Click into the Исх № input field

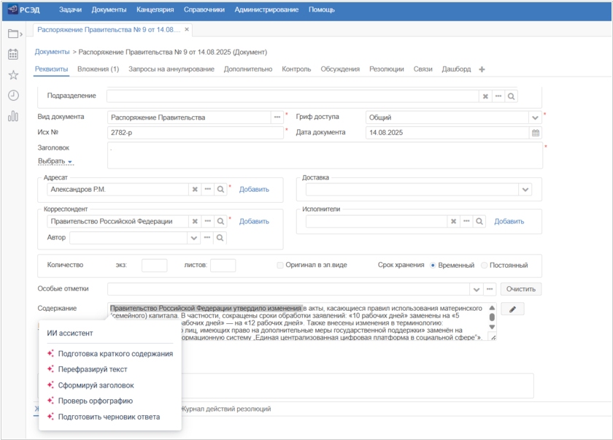pyautogui.click(x=195, y=133)
